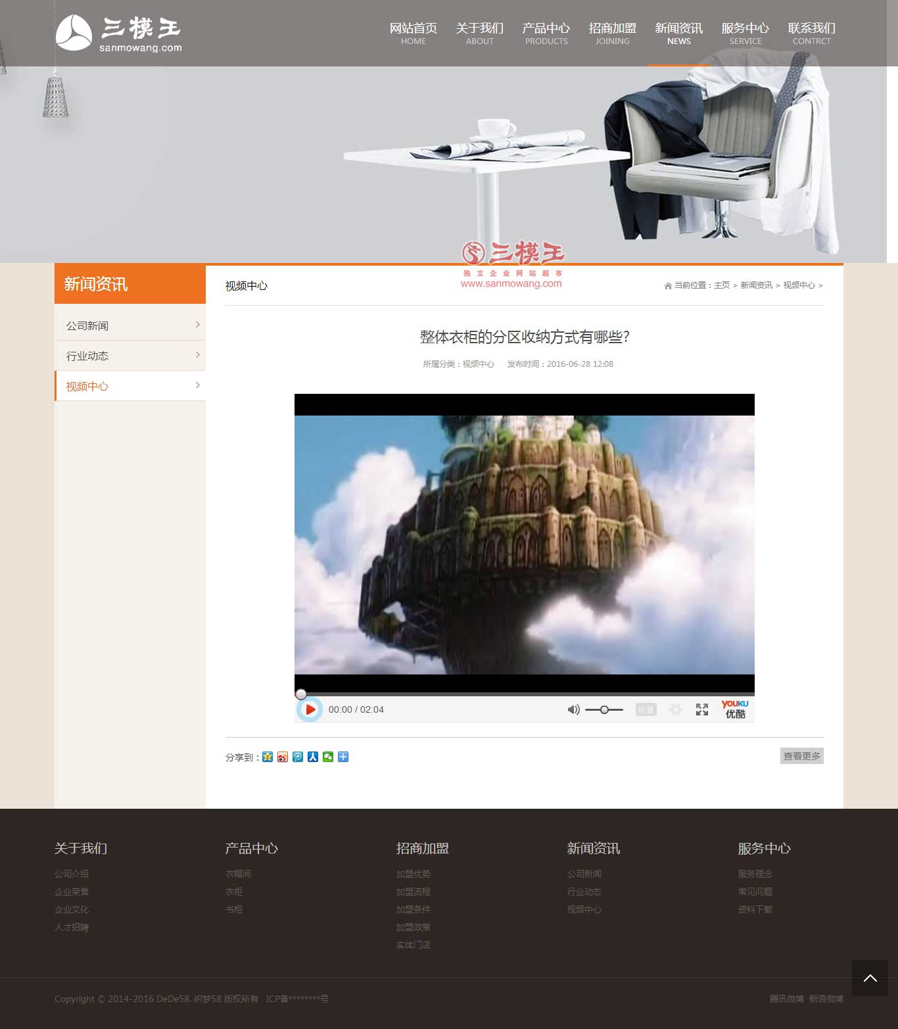Select 公司新闻 in sidebar
Image resolution: width=898 pixels, height=1029 pixels.
tap(130, 325)
